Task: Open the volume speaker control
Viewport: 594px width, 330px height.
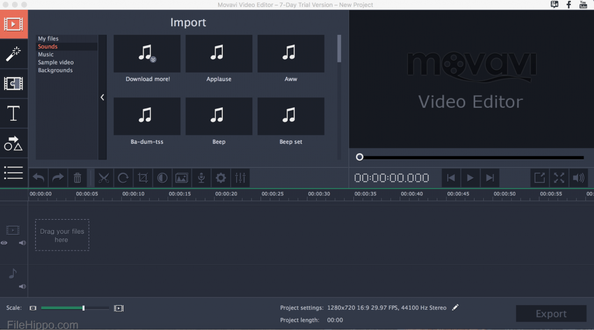Action: click(578, 177)
